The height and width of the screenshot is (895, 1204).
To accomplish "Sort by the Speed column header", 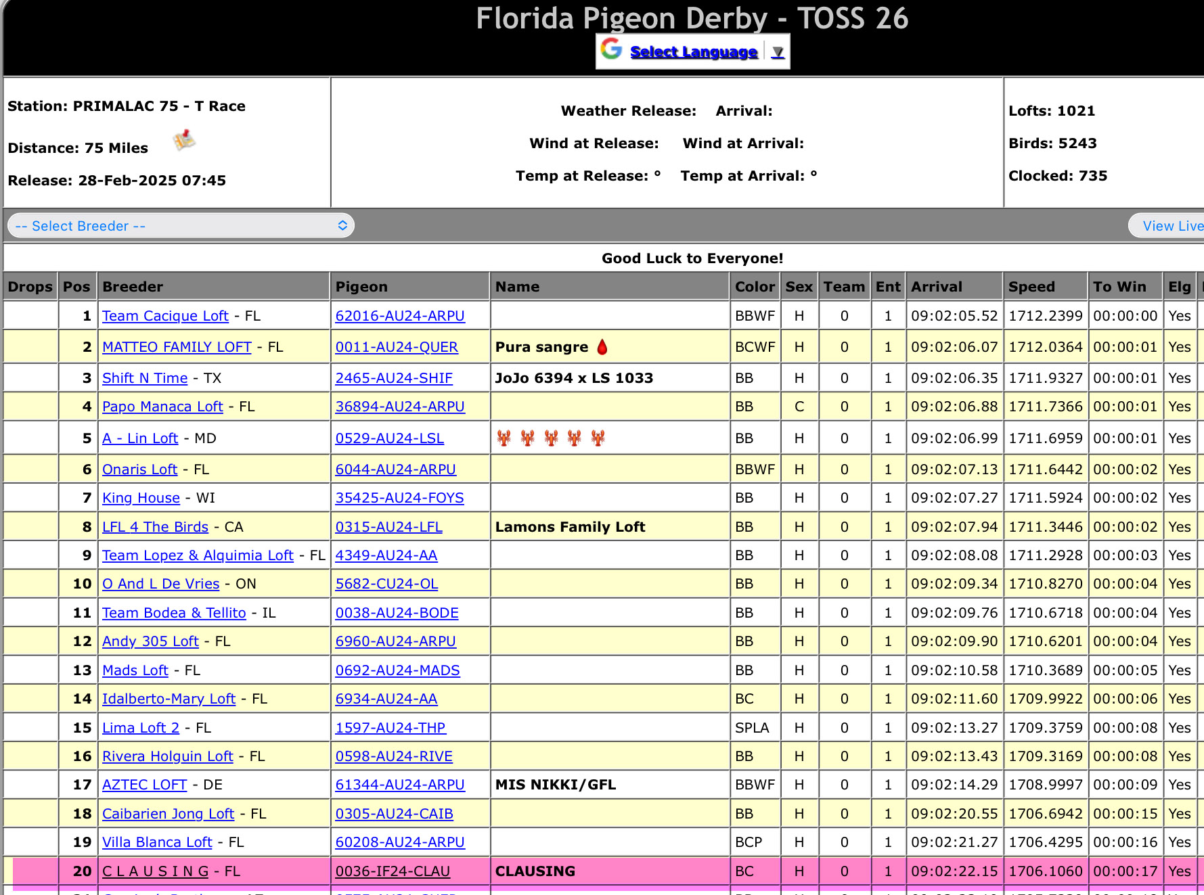I will 1031,287.
